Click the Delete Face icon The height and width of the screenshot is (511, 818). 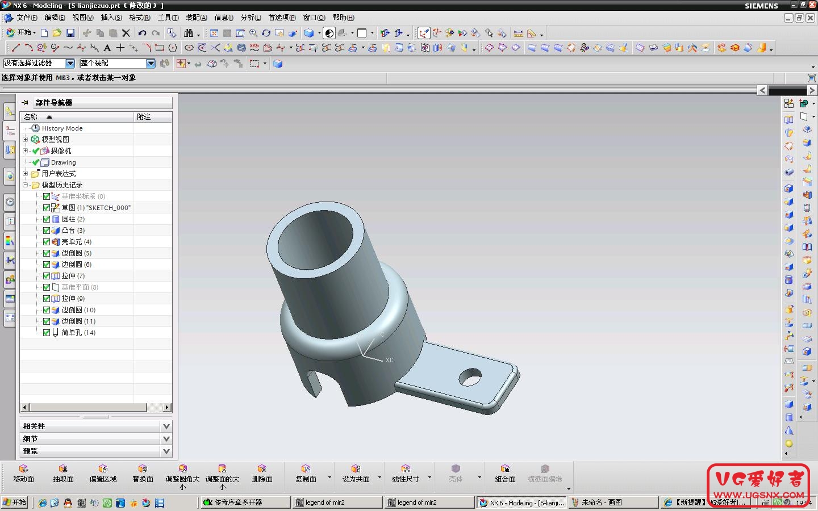[262, 474]
